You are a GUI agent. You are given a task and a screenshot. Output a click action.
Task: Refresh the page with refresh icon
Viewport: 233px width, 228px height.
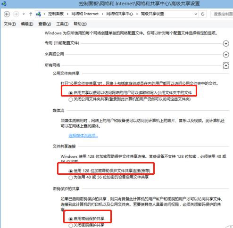[203, 14]
